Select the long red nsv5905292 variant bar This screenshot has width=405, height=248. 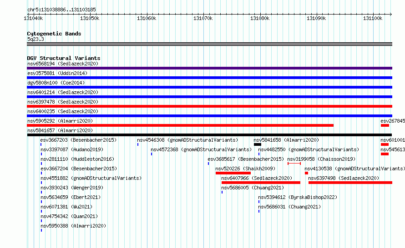180,125
